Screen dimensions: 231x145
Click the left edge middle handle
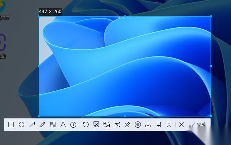coord(39,66)
